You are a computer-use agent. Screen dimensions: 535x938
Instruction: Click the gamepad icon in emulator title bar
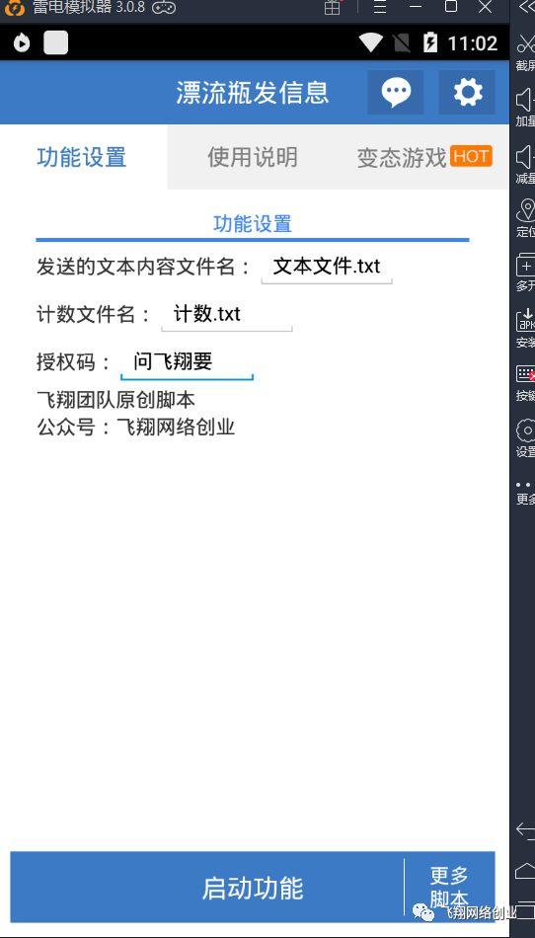point(163,7)
